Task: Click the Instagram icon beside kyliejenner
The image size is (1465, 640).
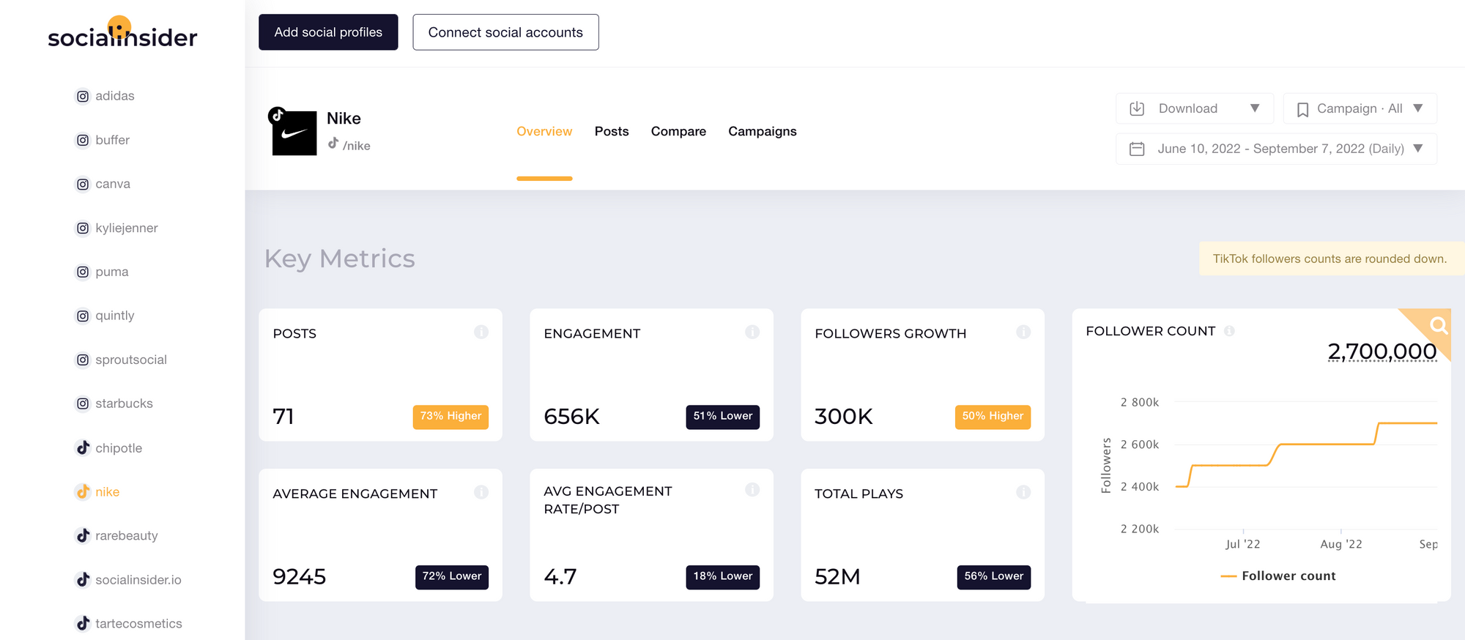Action: 83,228
